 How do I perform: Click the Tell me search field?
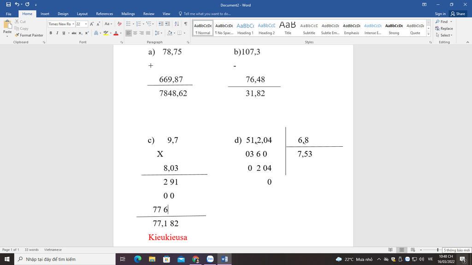coord(205,14)
